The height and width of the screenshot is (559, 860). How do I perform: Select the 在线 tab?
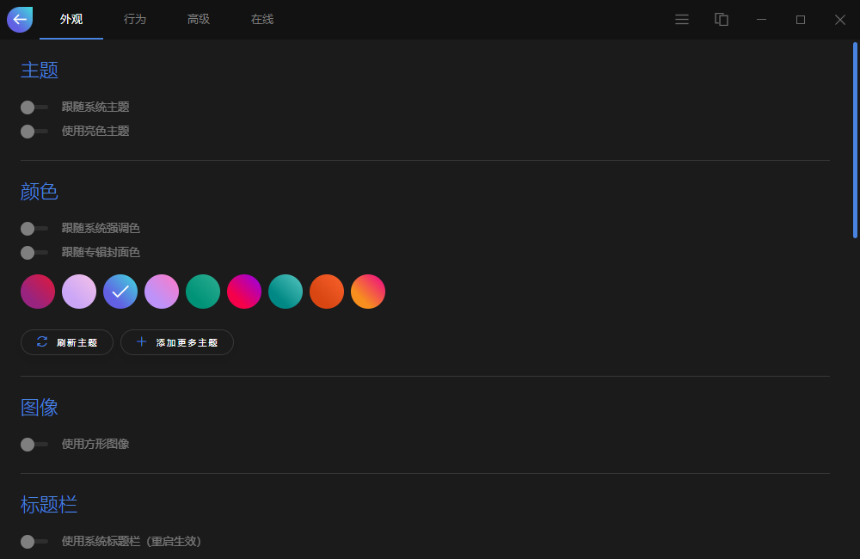261,19
